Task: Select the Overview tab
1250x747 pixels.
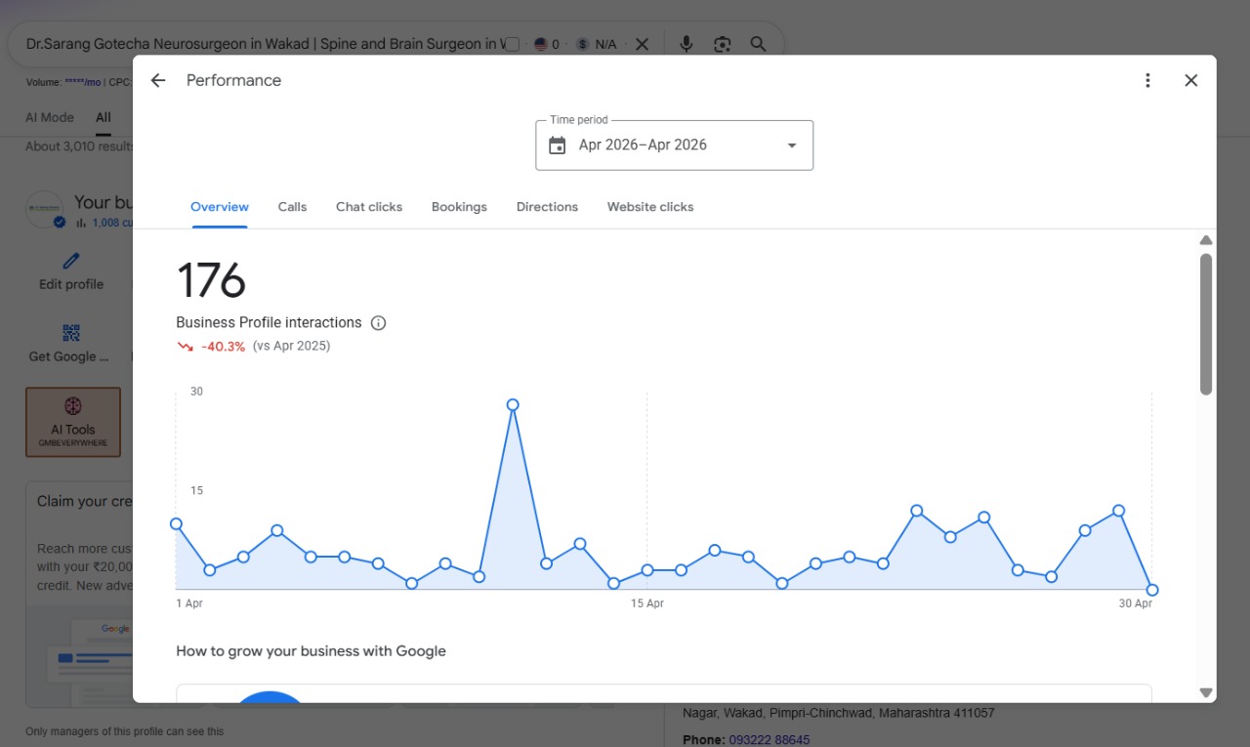Action: [x=220, y=207]
